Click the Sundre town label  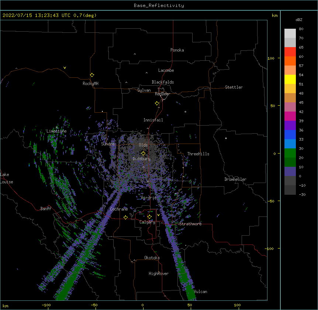tap(108, 144)
